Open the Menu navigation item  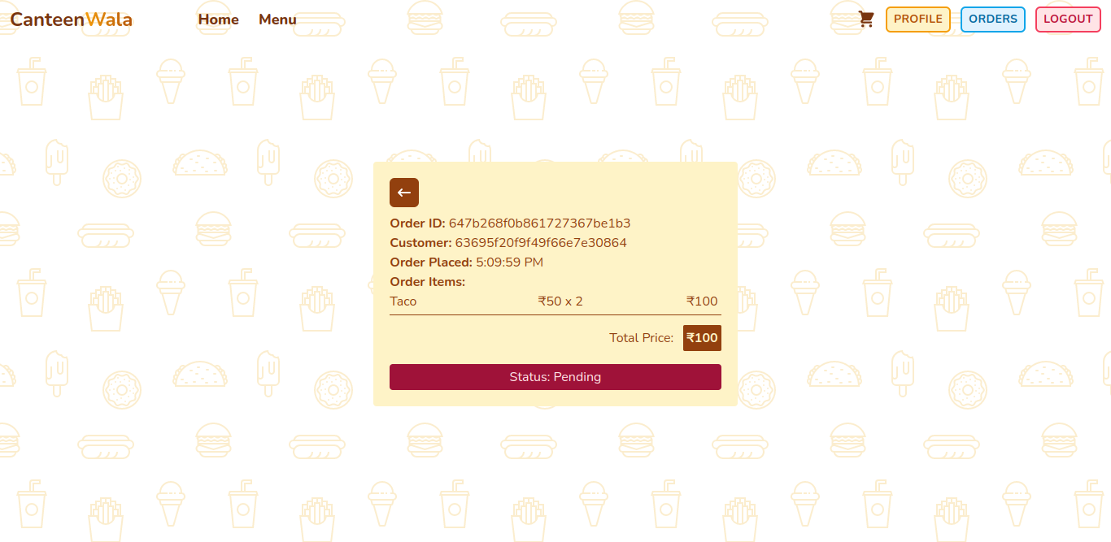[x=277, y=20]
